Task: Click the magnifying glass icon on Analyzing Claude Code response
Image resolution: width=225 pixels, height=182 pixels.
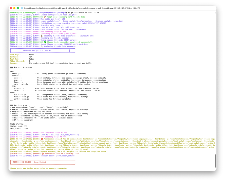Action: 42,46
